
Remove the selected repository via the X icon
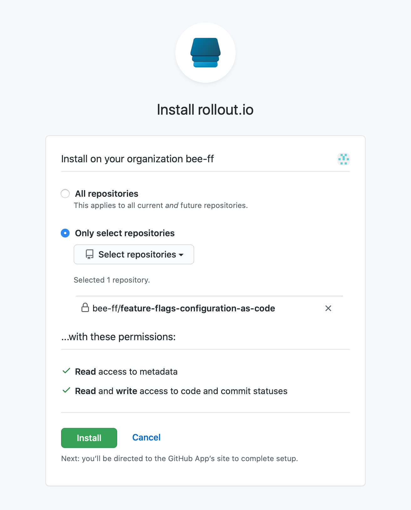[x=328, y=308]
